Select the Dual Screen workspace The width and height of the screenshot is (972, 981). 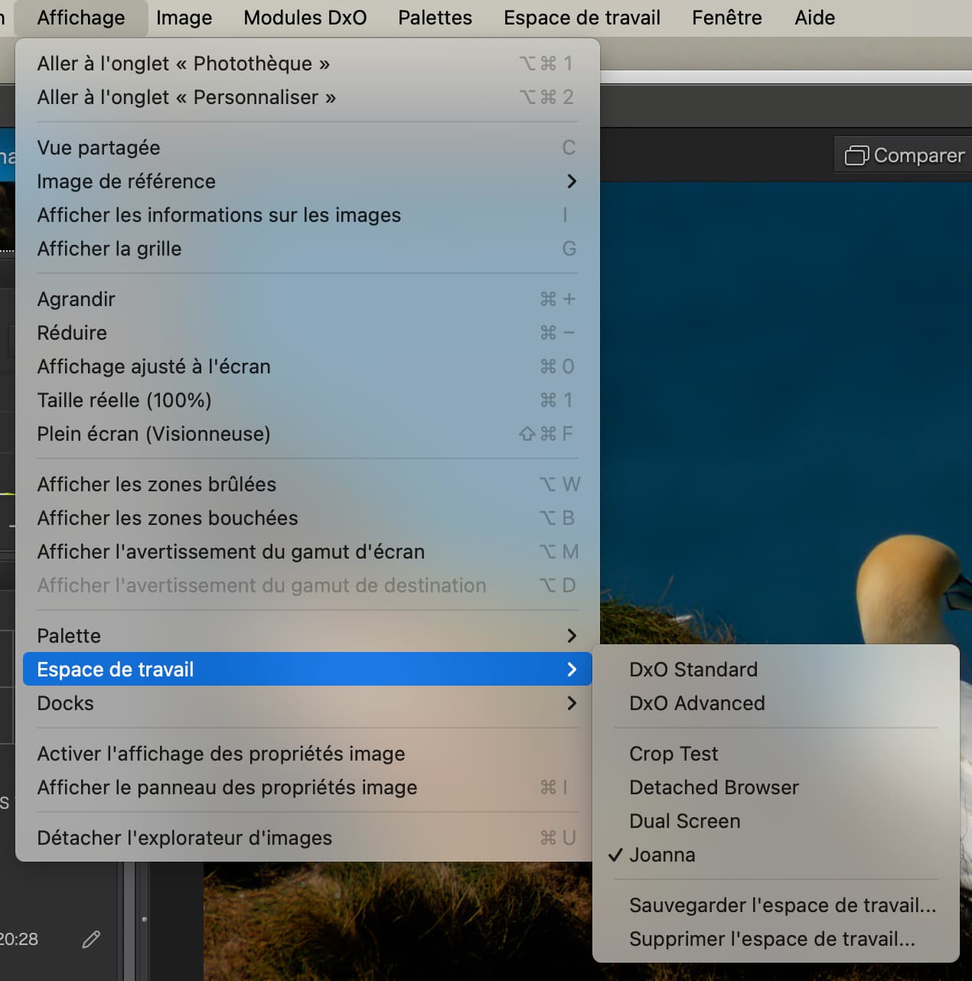click(x=684, y=821)
